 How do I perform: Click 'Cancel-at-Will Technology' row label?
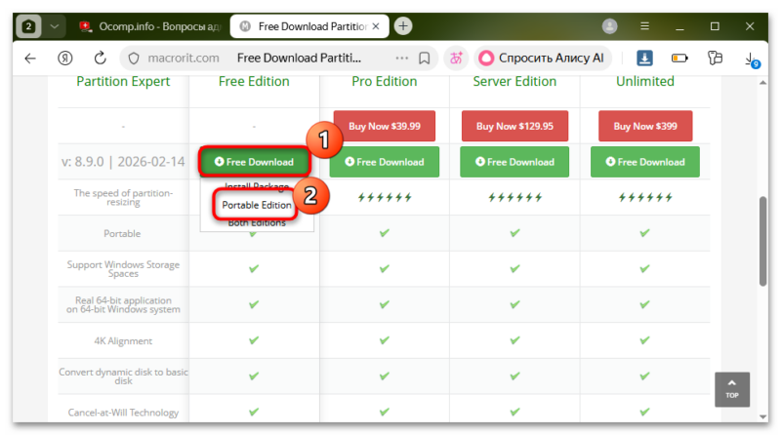123,413
